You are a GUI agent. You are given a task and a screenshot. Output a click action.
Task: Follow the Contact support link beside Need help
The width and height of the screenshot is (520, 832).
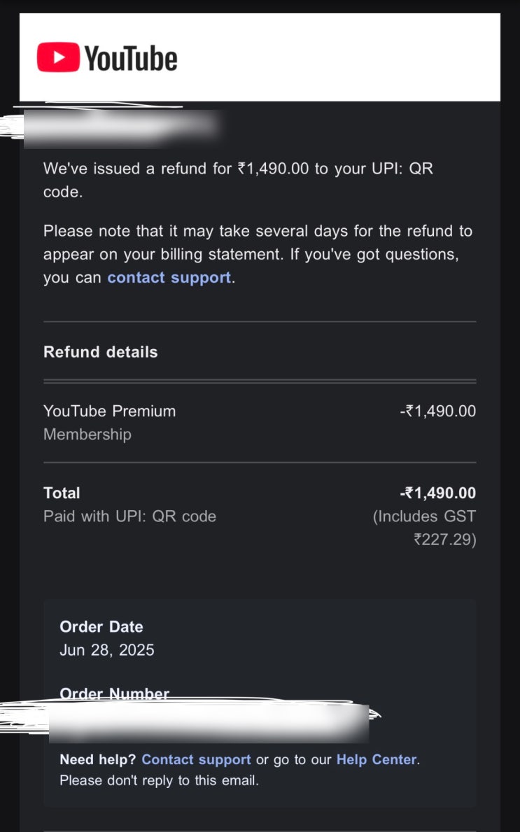pos(197,759)
